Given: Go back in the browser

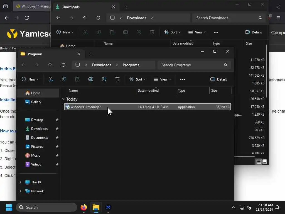Looking at the screenshot, I should [7, 18].
